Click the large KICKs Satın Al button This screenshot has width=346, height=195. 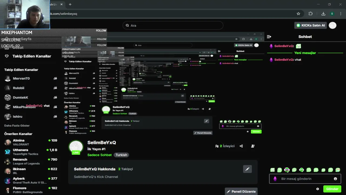tap(311, 25)
